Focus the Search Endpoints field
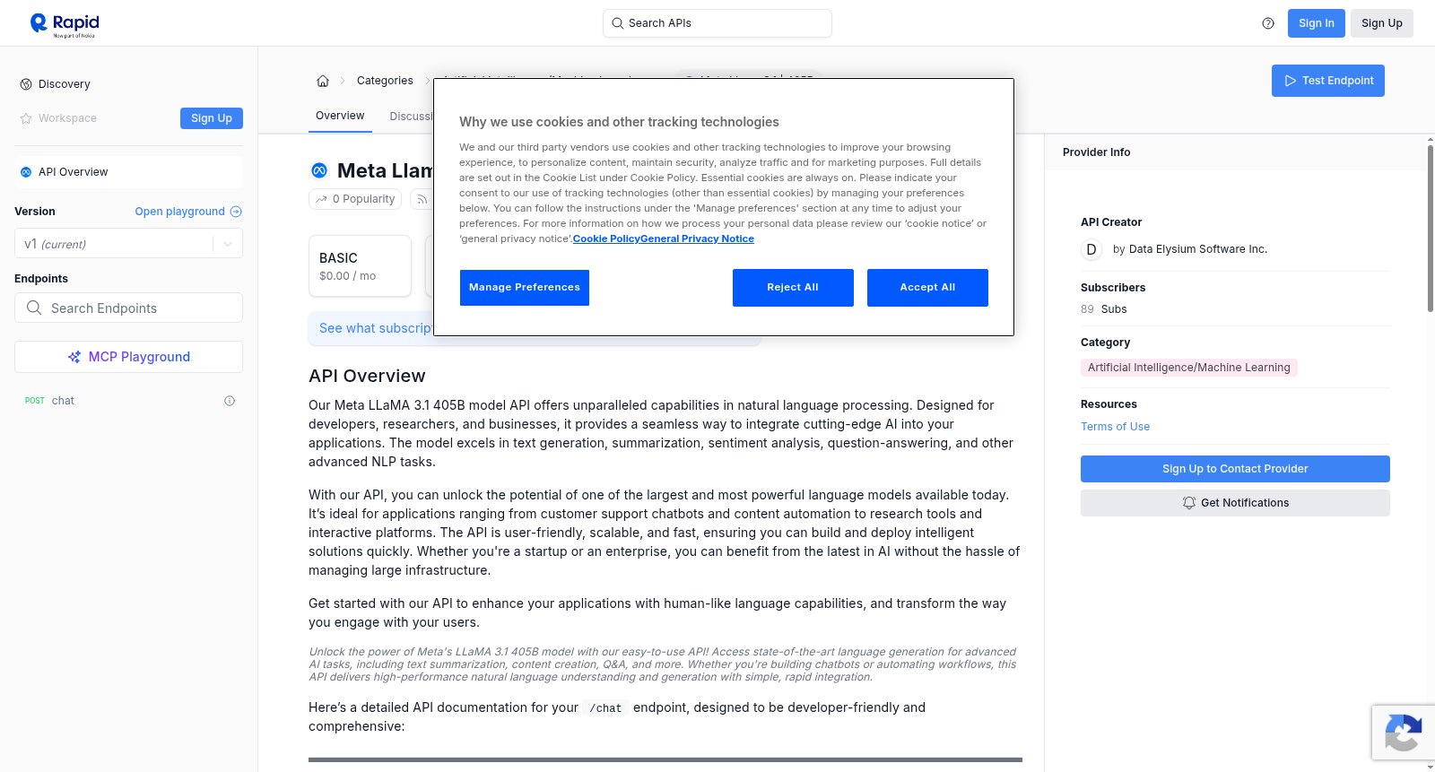Viewport: 1435px width, 772px height. tap(128, 308)
